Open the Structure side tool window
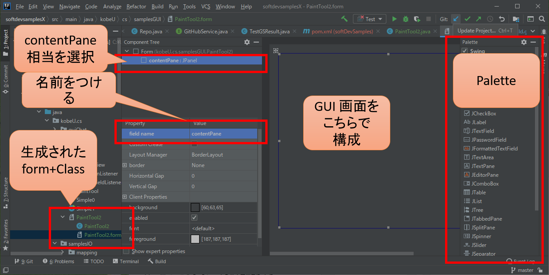549x275 pixels. coord(5,193)
